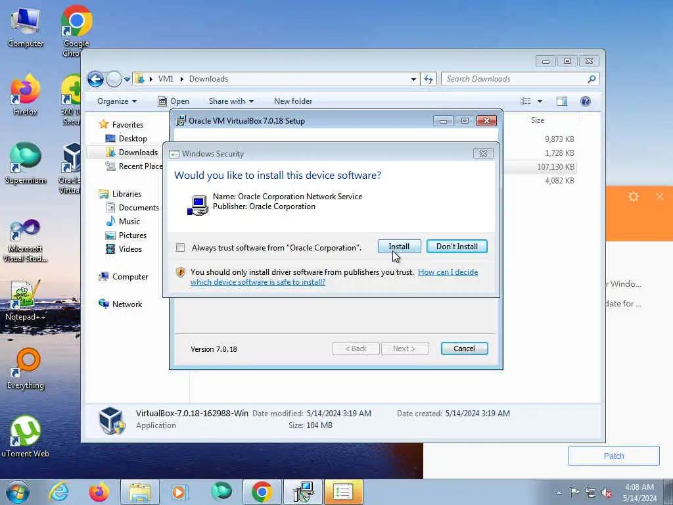
Task: Click Open in Explorer toolbar
Action: coord(174,101)
